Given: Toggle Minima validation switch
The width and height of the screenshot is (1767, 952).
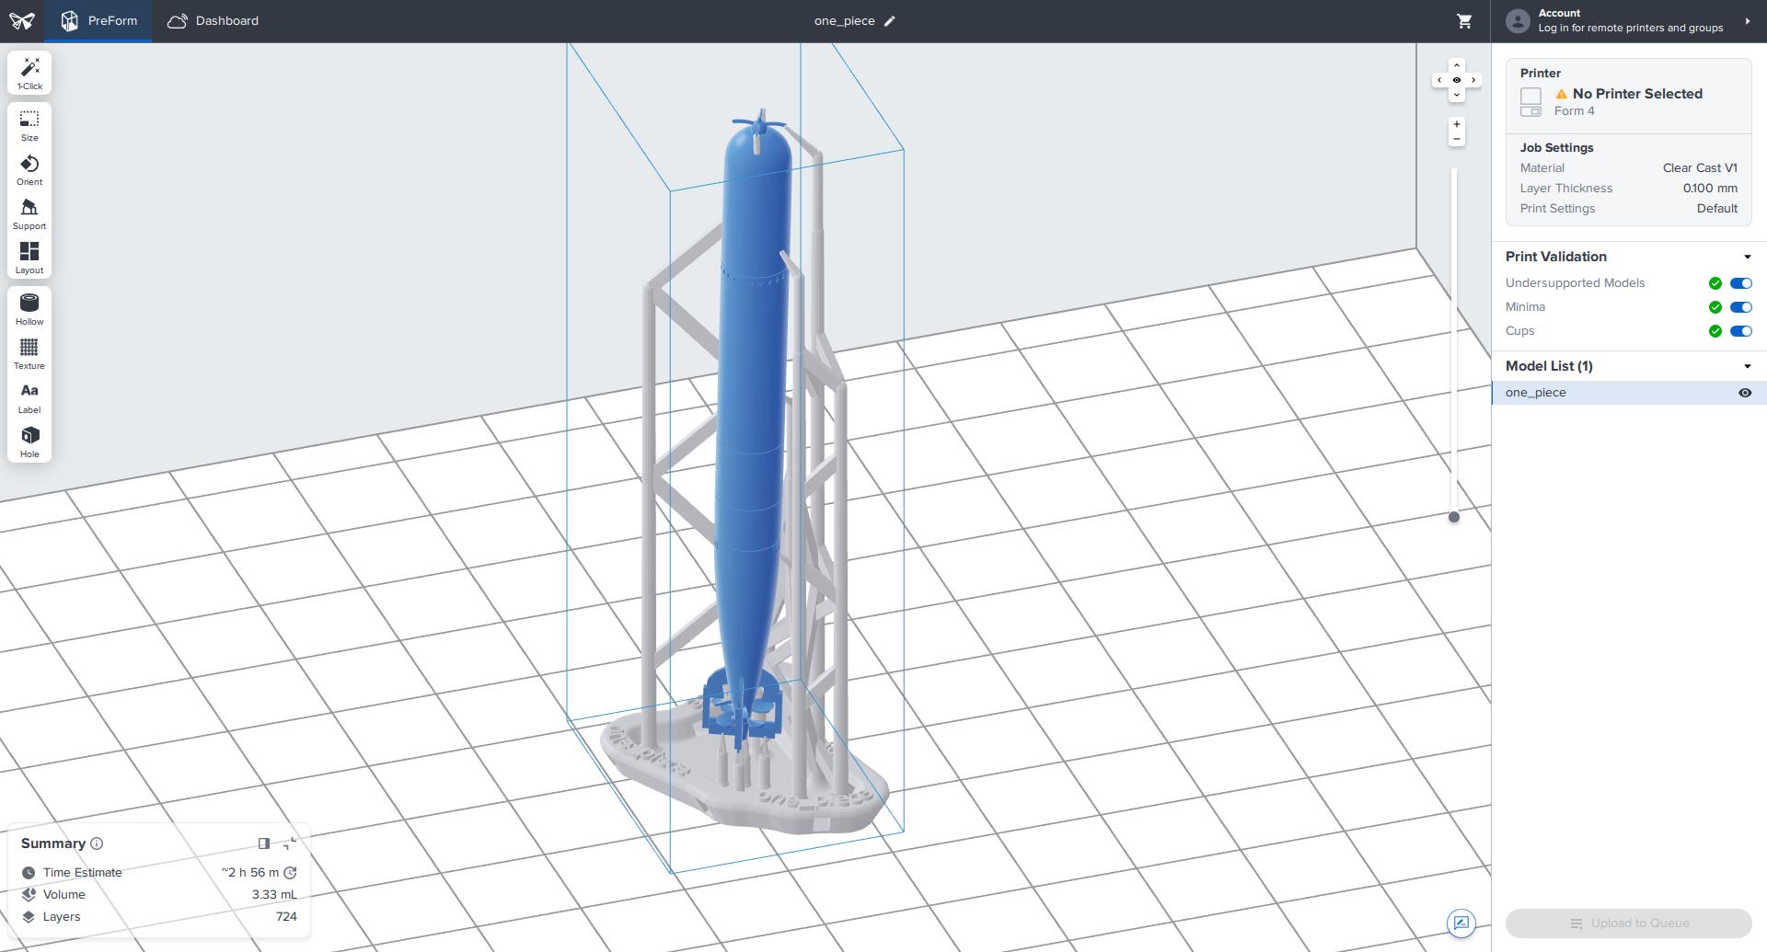Looking at the screenshot, I should point(1741,307).
